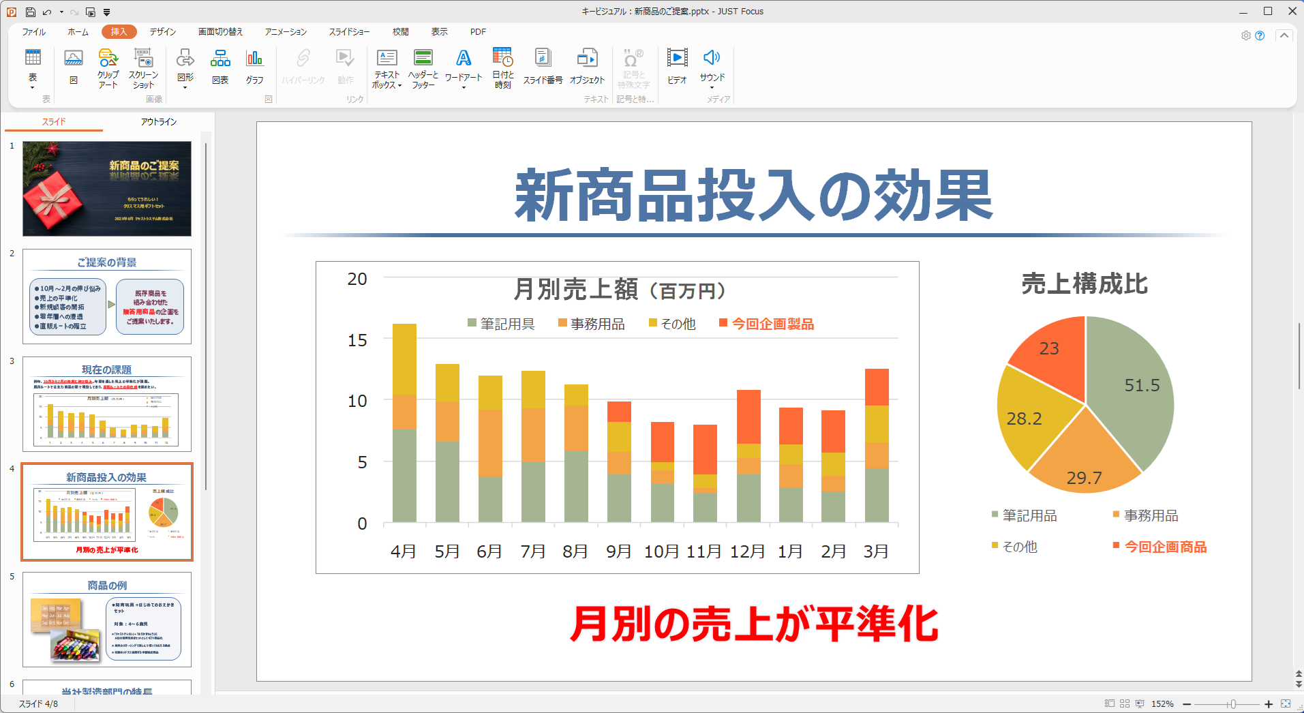Click the zoom in plus button
Image resolution: width=1304 pixels, height=713 pixels.
(1269, 704)
